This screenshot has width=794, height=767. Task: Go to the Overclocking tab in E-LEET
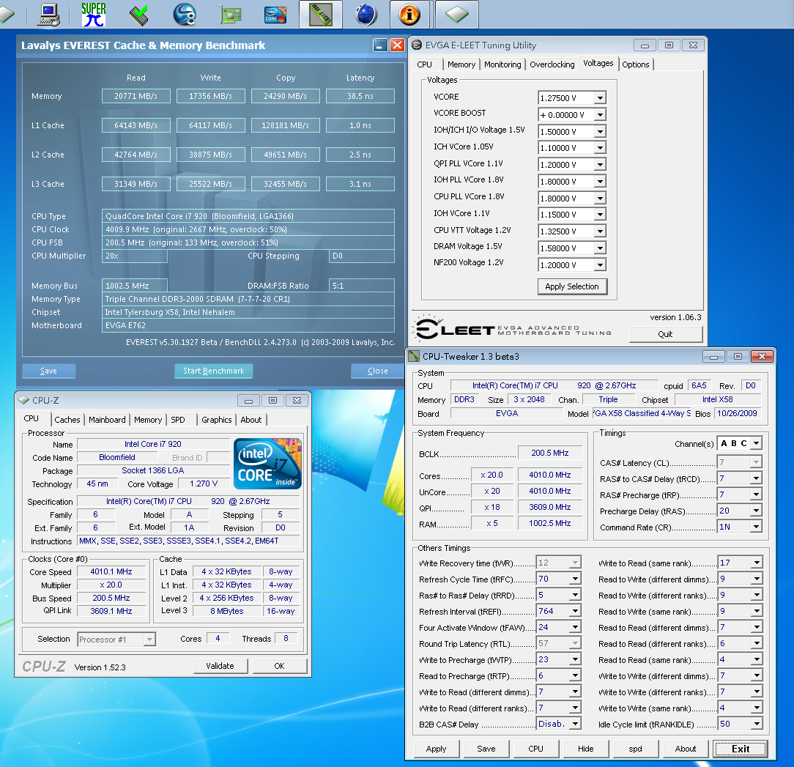552,64
